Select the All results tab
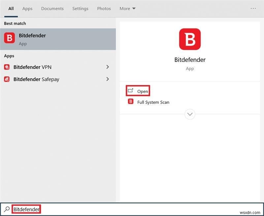This screenshot has width=264, height=216. 11,8
